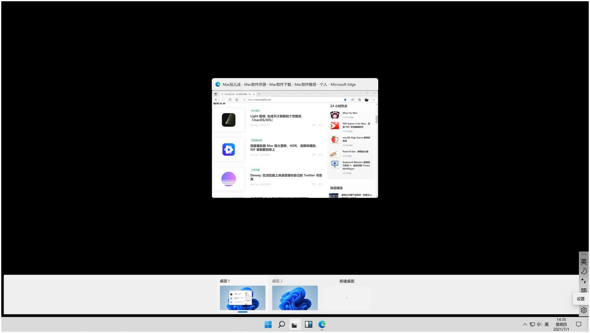Screen dimensions: 590x333
Task: Open the notification center icon
Action: (578, 324)
